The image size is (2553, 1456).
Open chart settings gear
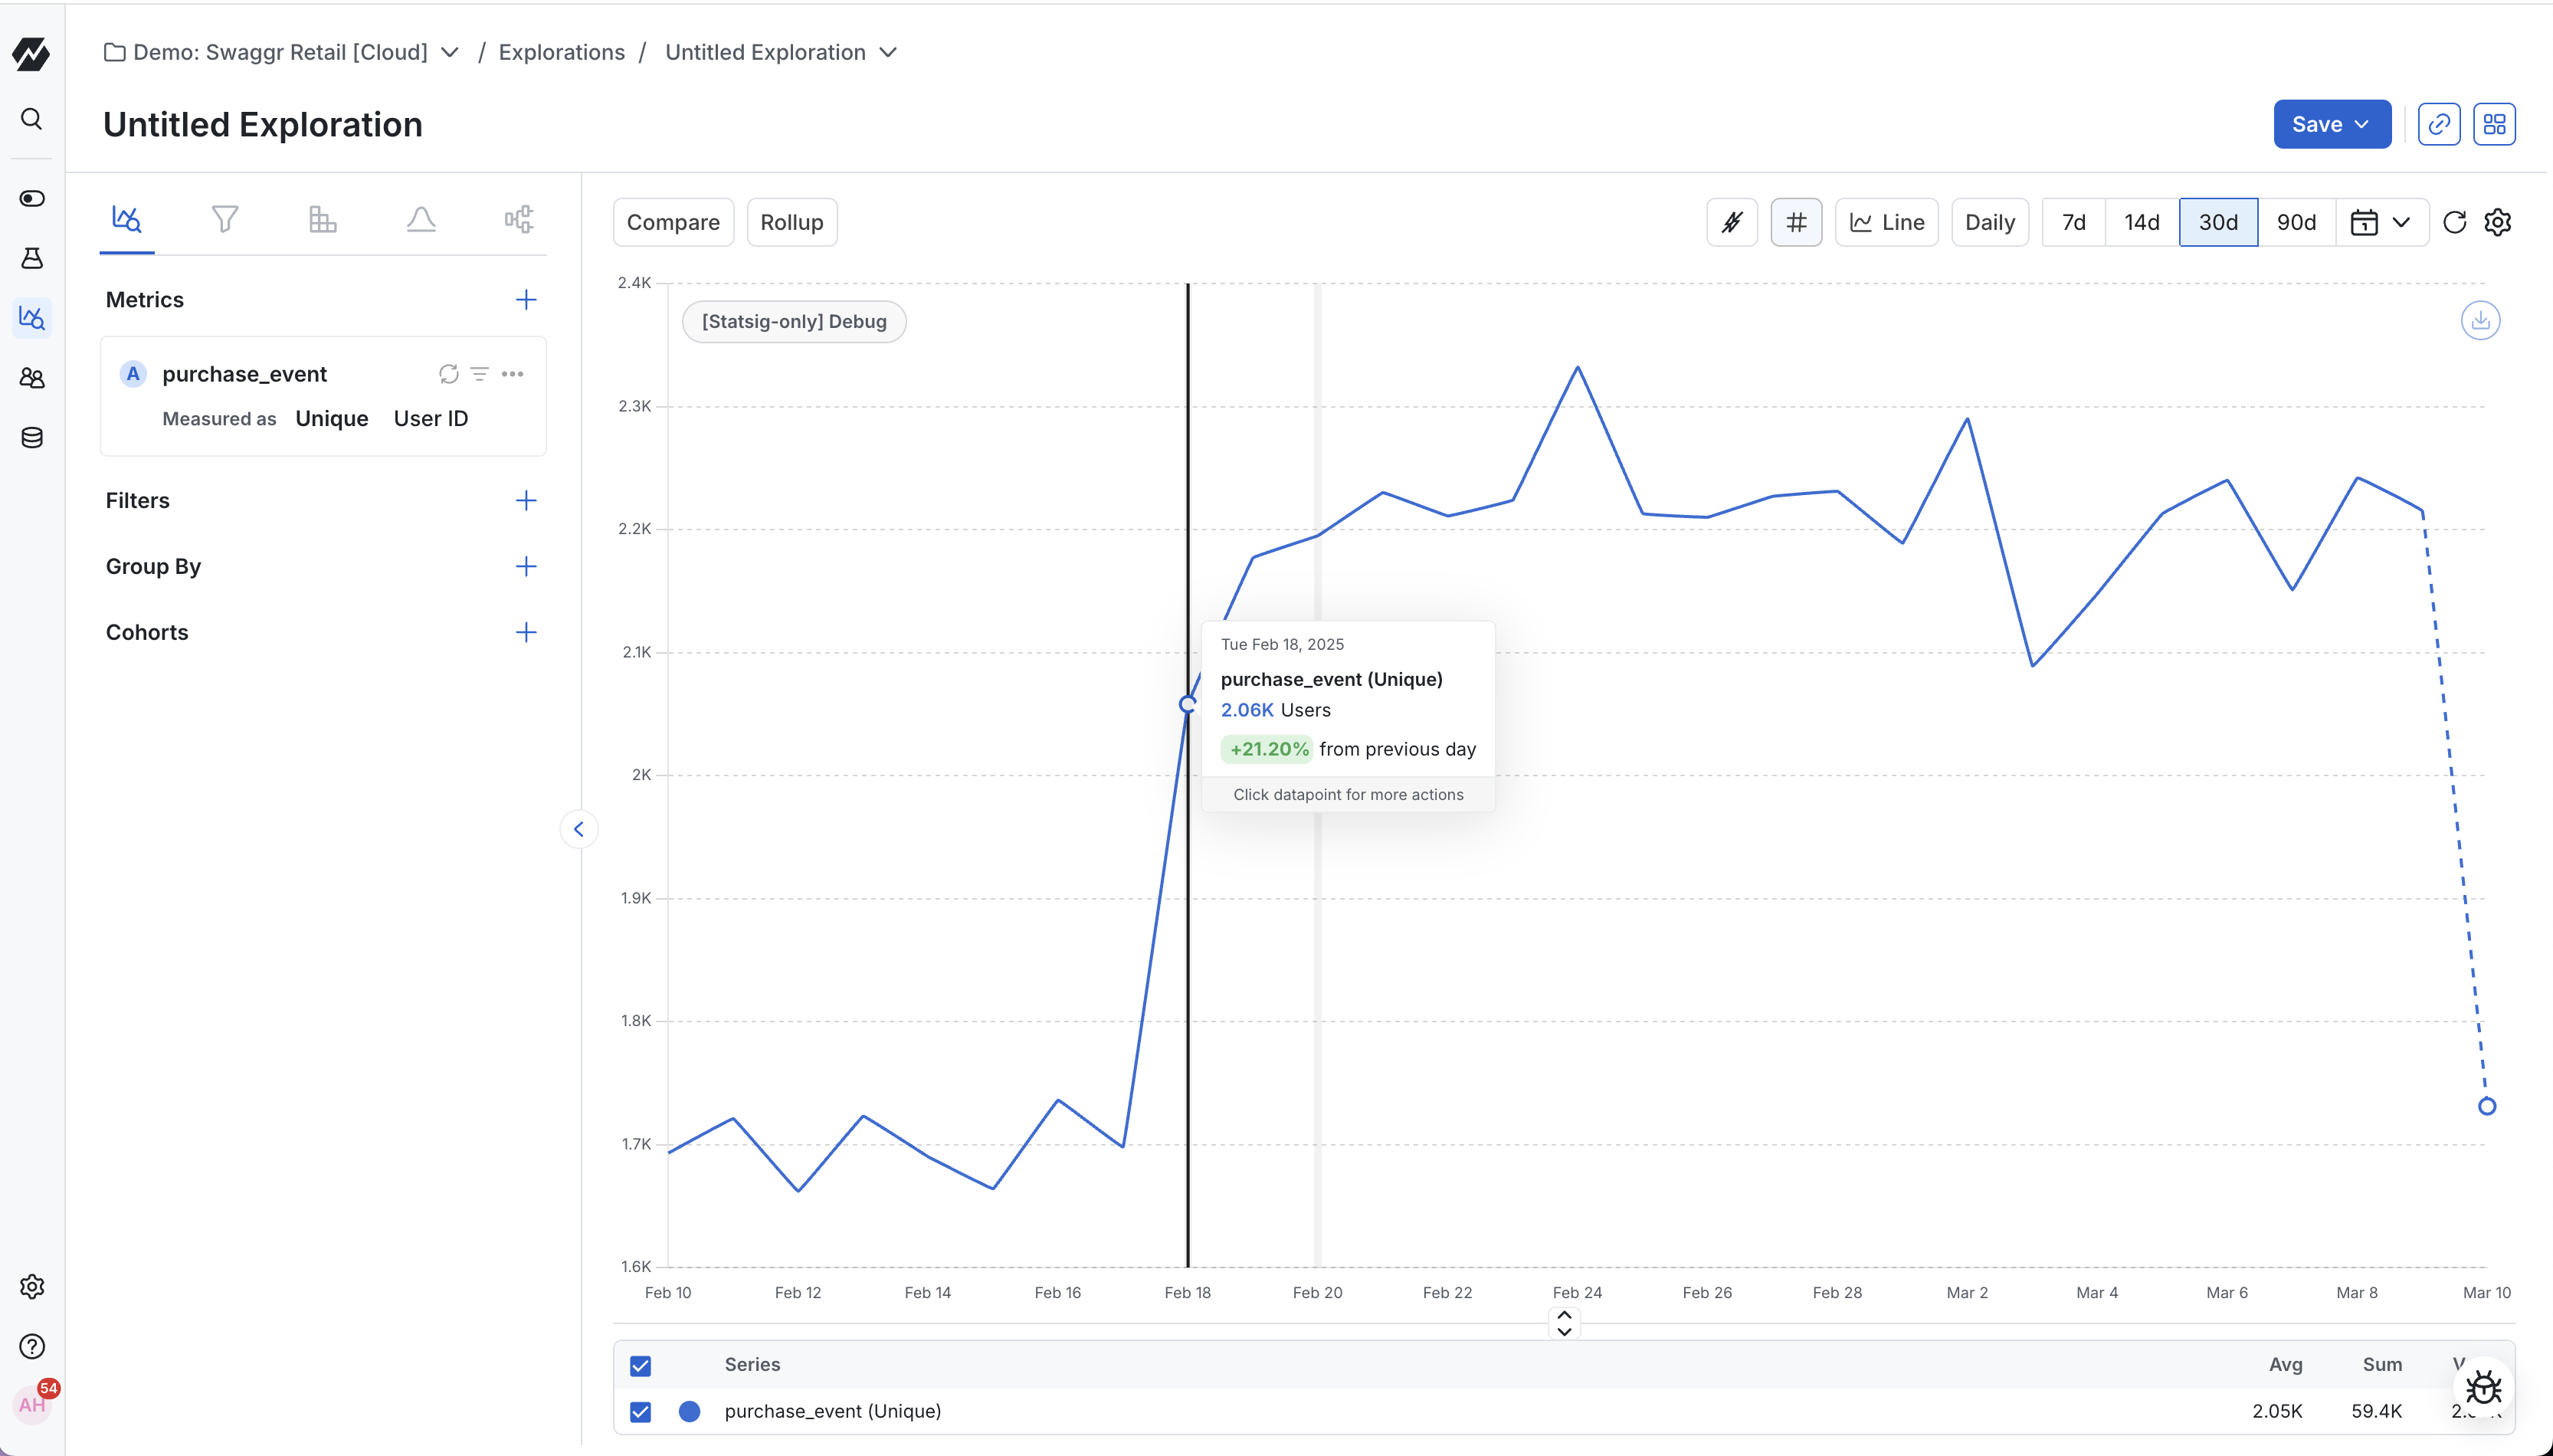(2498, 222)
